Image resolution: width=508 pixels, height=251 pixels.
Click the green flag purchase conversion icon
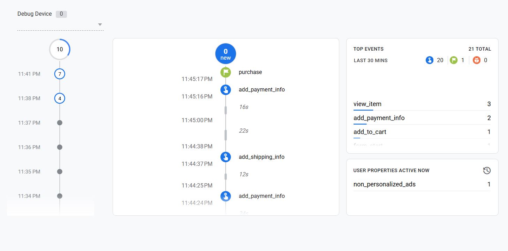226,72
